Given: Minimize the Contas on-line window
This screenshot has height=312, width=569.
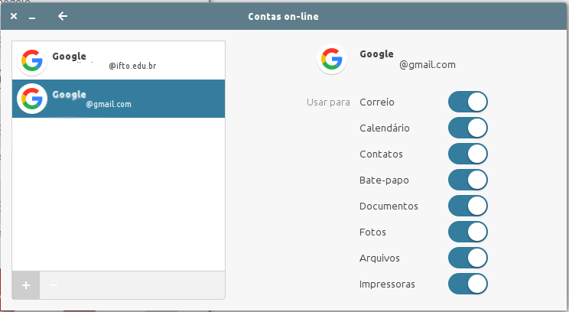Looking at the screenshot, I should (x=32, y=17).
